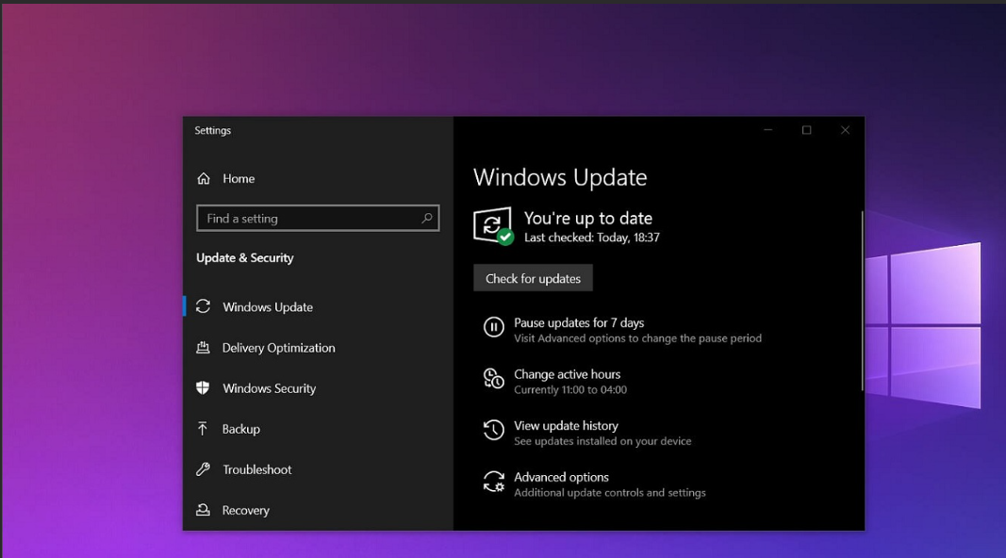Screen dimensions: 1006x558
Task: Click the Troubleshoot wrench icon
Action: (203, 469)
